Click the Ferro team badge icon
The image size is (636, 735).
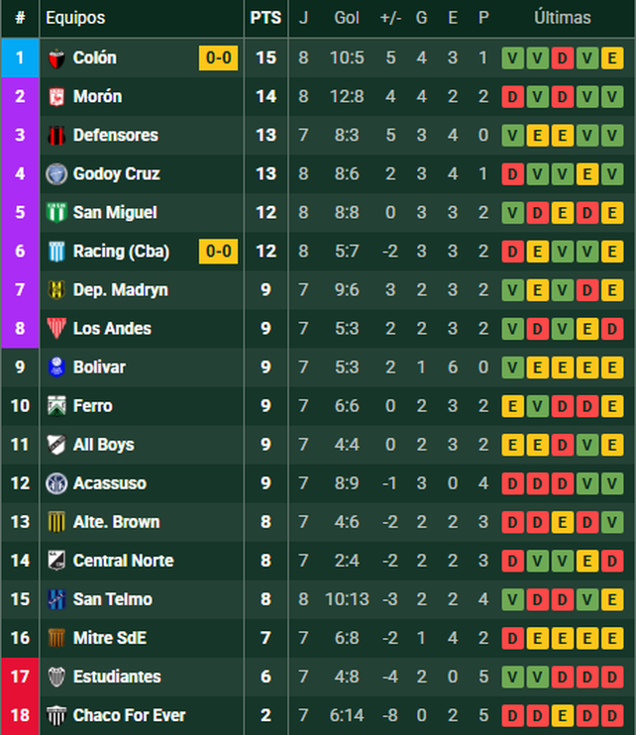pyautogui.click(x=56, y=406)
